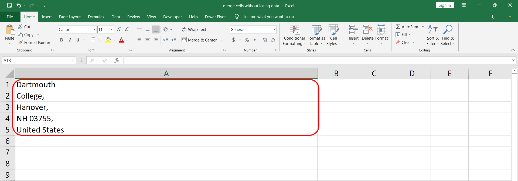518x181 pixels.
Task: Click the Insert Function fx button
Action: [x=117, y=60]
